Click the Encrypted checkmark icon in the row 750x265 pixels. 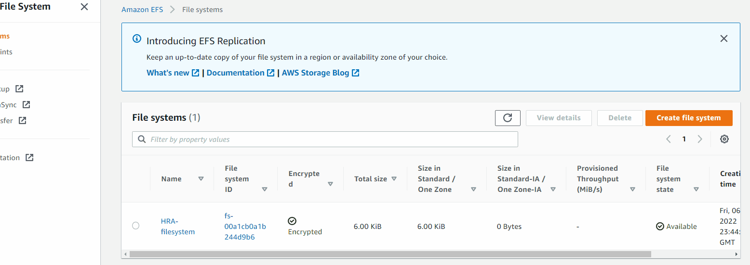pos(292,221)
